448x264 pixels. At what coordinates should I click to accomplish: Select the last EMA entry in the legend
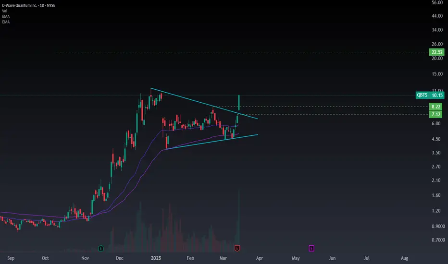6,22
